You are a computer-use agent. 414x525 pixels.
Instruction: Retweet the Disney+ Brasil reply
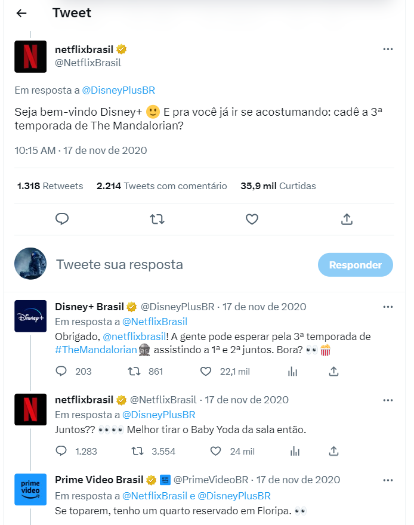point(135,371)
